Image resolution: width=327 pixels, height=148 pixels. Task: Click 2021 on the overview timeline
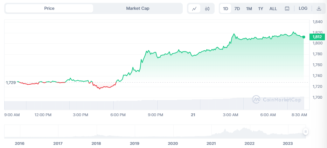(x=211, y=143)
